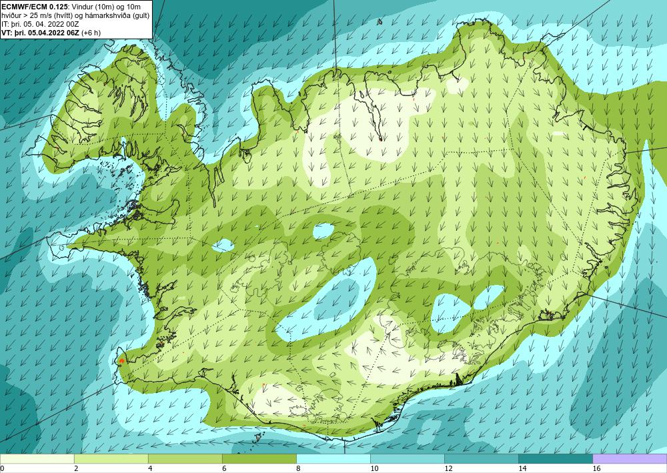667x473 pixels.
Task: Click the legend value label '10'
Action: coord(375,469)
